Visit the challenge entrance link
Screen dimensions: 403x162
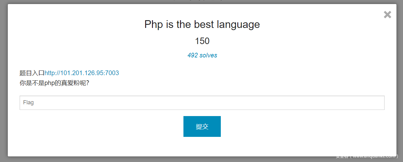coord(82,73)
